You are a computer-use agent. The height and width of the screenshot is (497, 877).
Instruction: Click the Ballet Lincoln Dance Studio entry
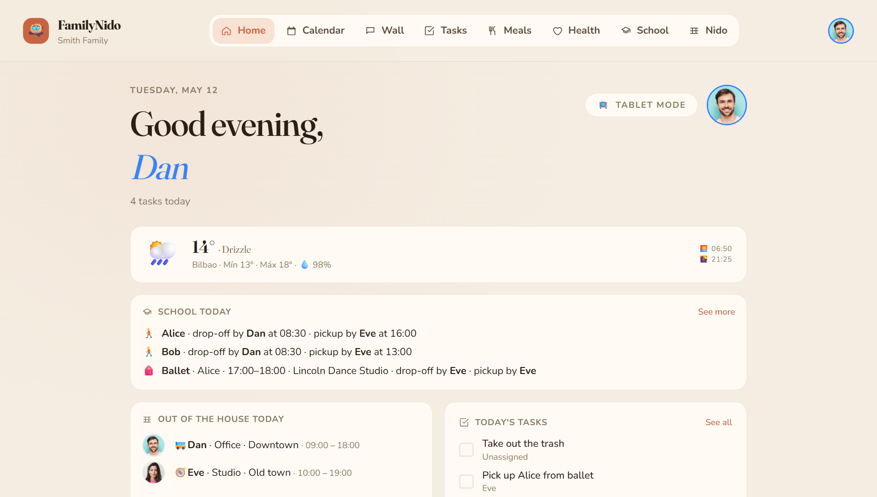click(x=349, y=371)
